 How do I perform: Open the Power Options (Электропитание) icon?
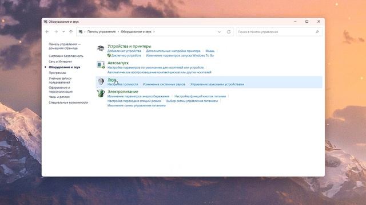tap(101, 93)
